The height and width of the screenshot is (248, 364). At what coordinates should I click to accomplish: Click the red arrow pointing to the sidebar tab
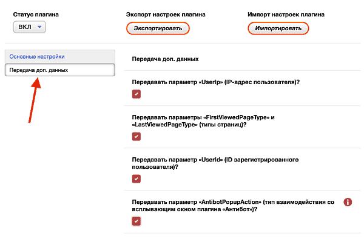pos(35,100)
